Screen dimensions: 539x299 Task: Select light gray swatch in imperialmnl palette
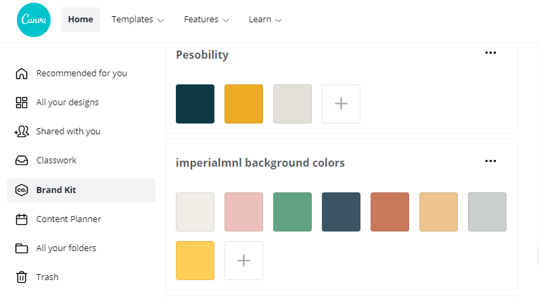[x=487, y=212]
